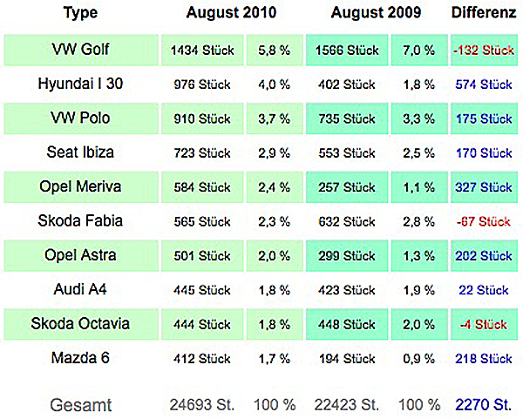
Task: Click the Opel Astra type cell
Action: click(81, 255)
